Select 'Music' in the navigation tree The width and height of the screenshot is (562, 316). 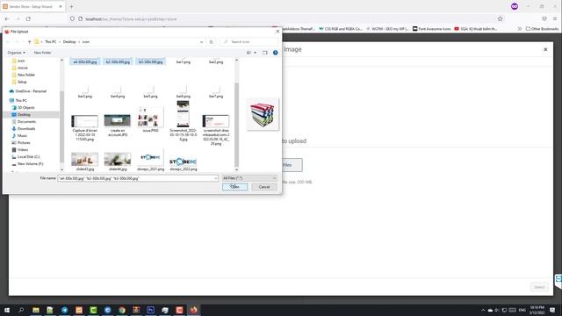tap(22, 136)
